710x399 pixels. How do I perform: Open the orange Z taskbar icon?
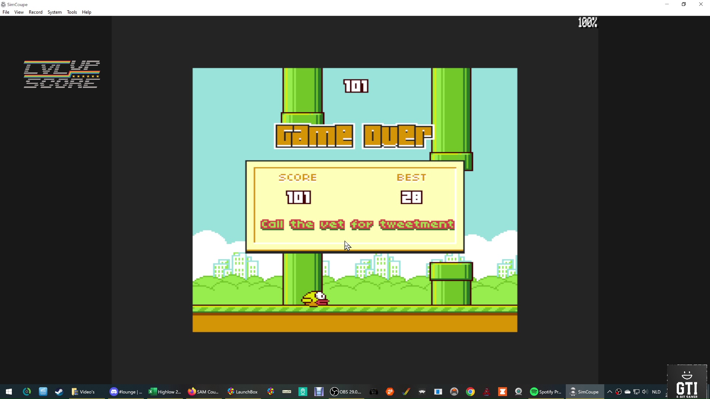(503, 392)
